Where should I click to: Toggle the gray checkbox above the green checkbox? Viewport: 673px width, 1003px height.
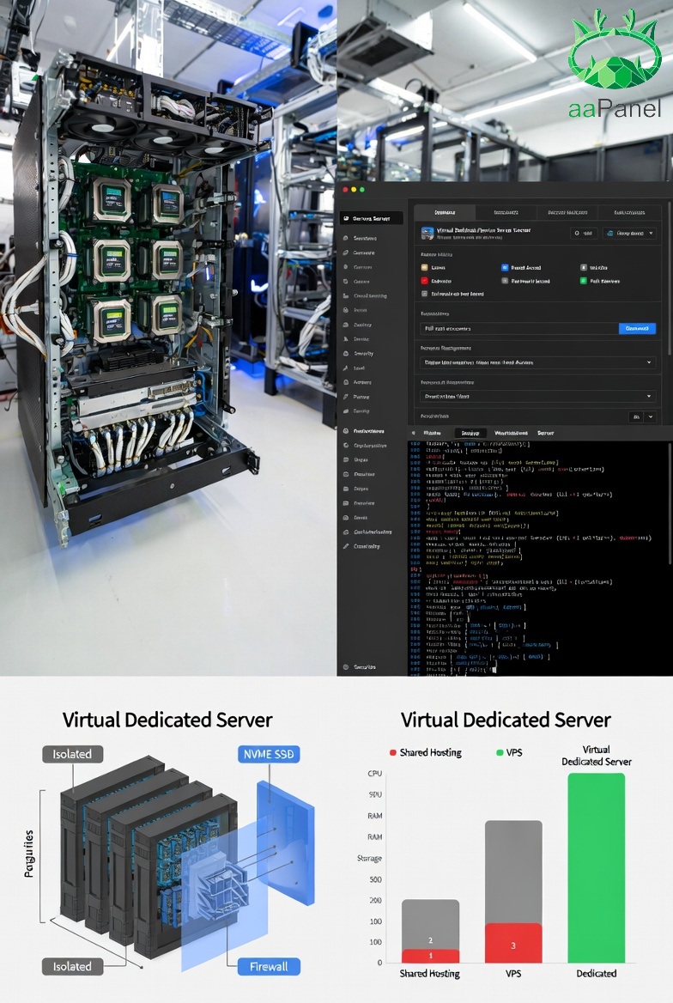coord(584,267)
